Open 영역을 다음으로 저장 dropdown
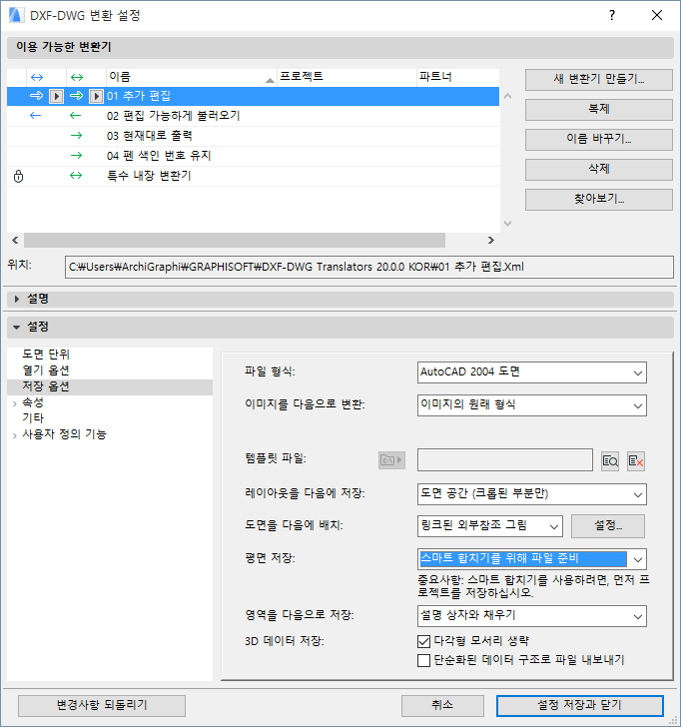The width and height of the screenshot is (681, 727). coord(532,616)
